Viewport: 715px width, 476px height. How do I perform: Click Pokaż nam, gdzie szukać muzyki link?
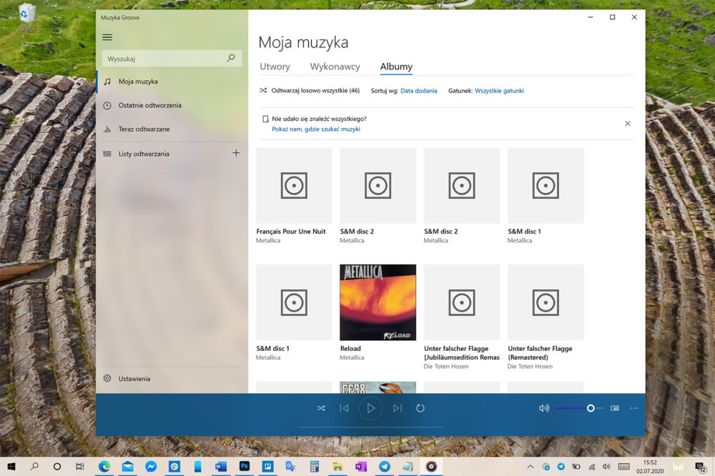point(316,129)
